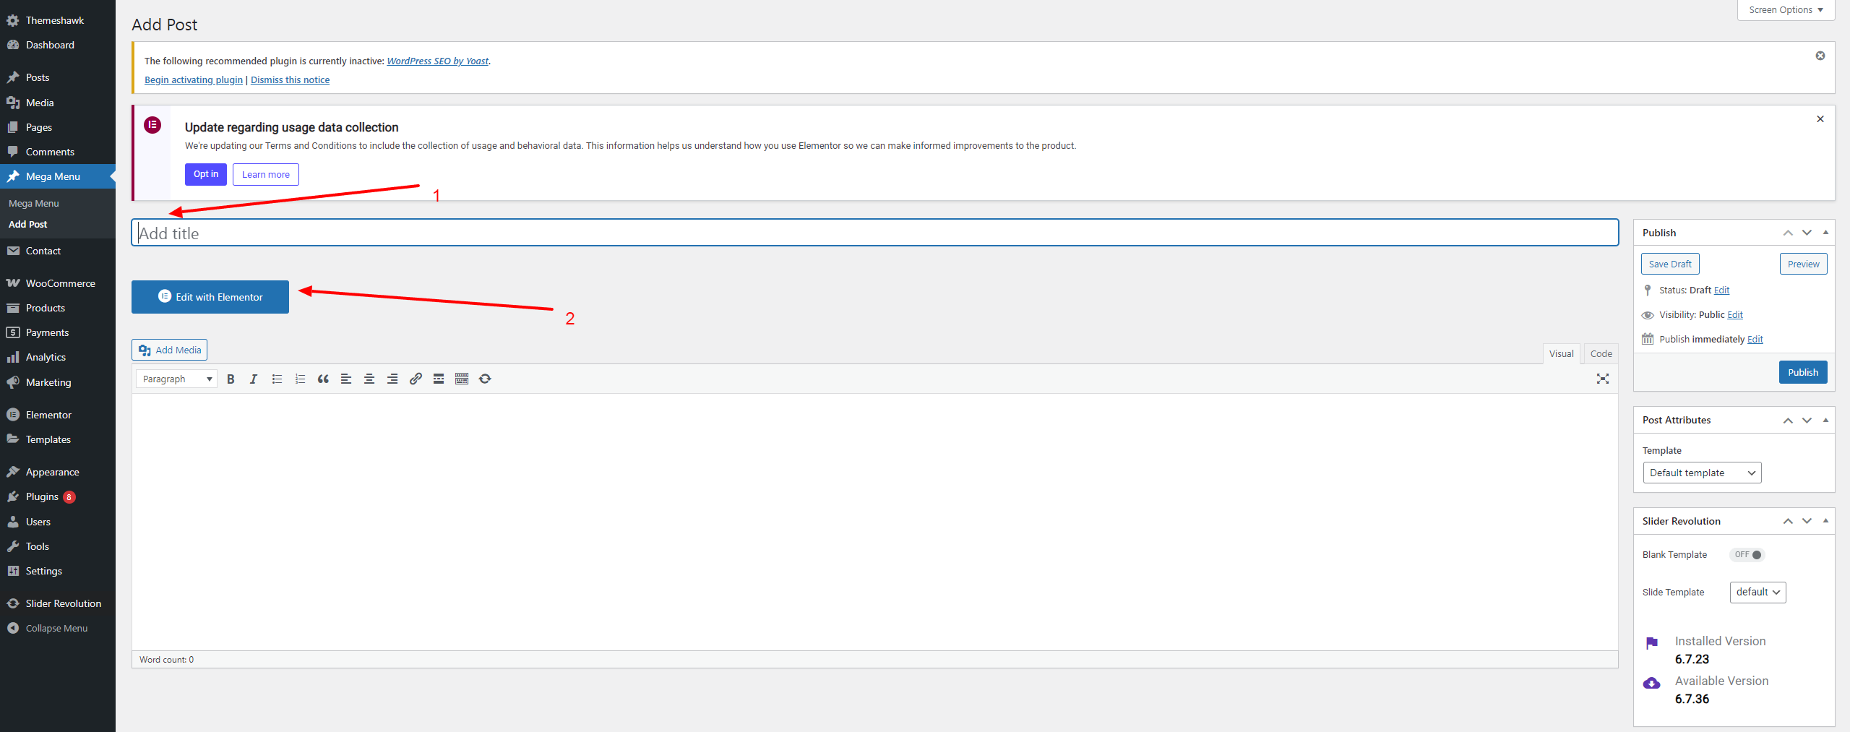Open the Paragraph format dropdown

pyautogui.click(x=176, y=379)
